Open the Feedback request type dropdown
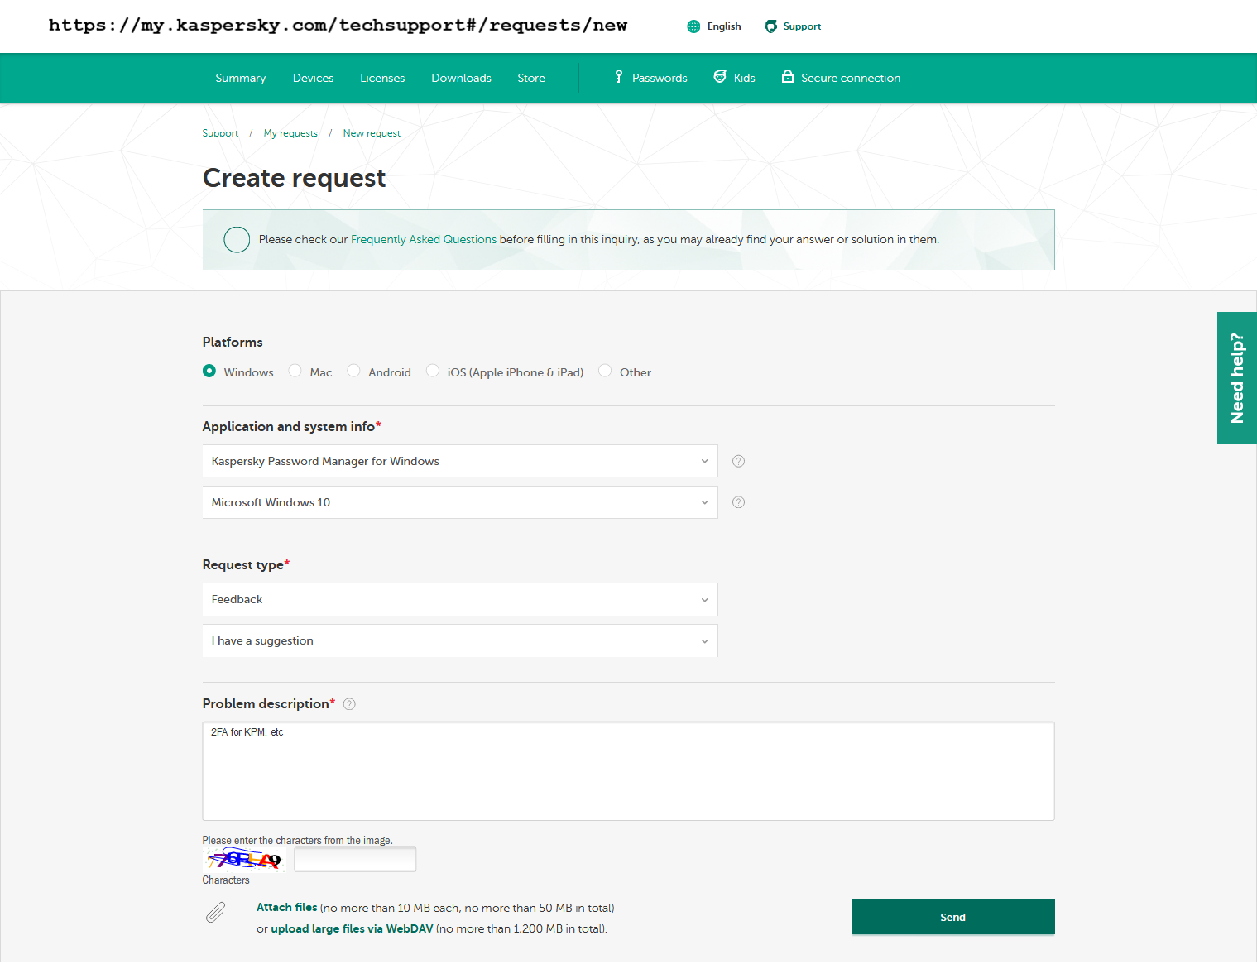Screen dimensions: 1257x964 pyautogui.click(x=460, y=599)
